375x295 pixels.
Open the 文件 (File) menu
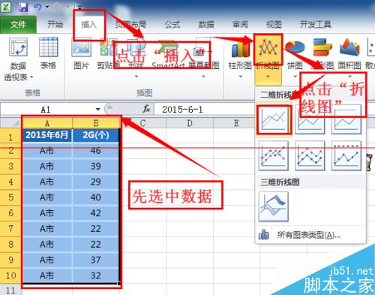[x=18, y=25]
